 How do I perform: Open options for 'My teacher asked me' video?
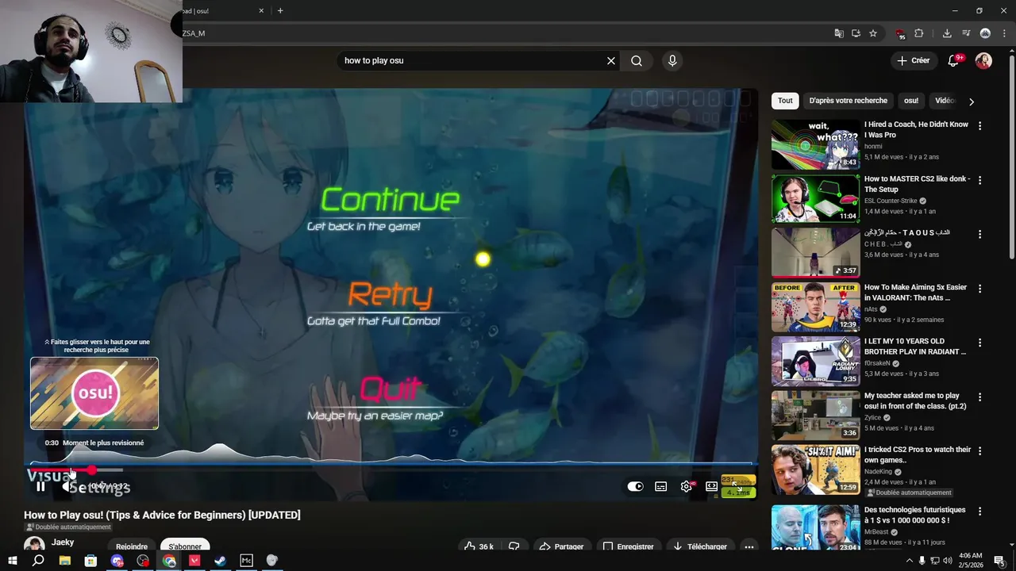[x=979, y=397]
